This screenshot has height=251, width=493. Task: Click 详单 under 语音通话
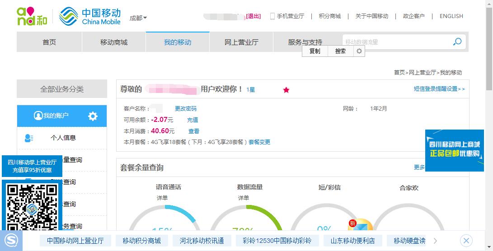[x=163, y=198]
